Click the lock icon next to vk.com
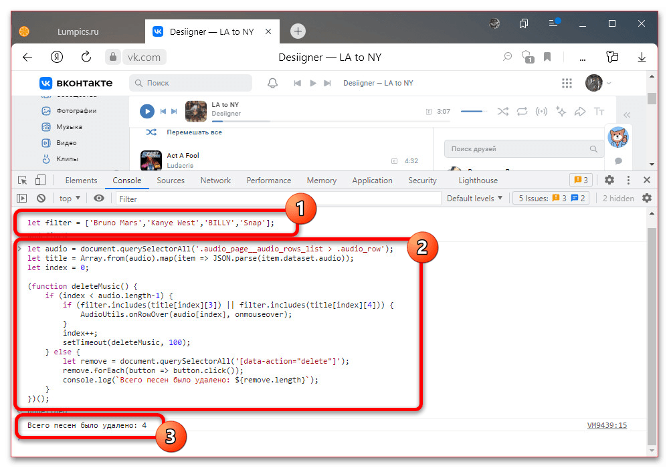Image resolution: width=669 pixels, height=468 pixels. (x=112, y=57)
